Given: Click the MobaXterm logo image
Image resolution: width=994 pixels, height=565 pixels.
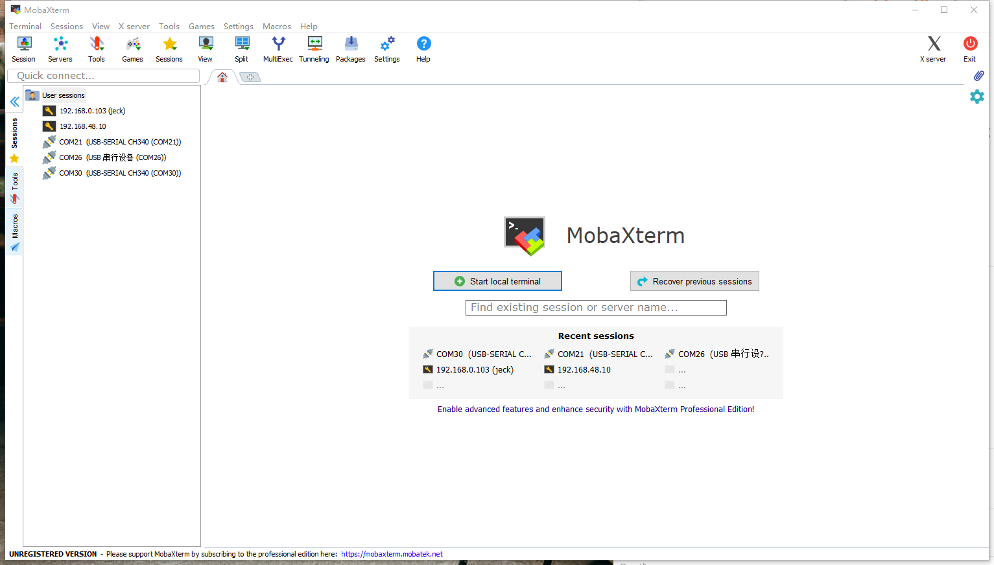Looking at the screenshot, I should point(525,236).
